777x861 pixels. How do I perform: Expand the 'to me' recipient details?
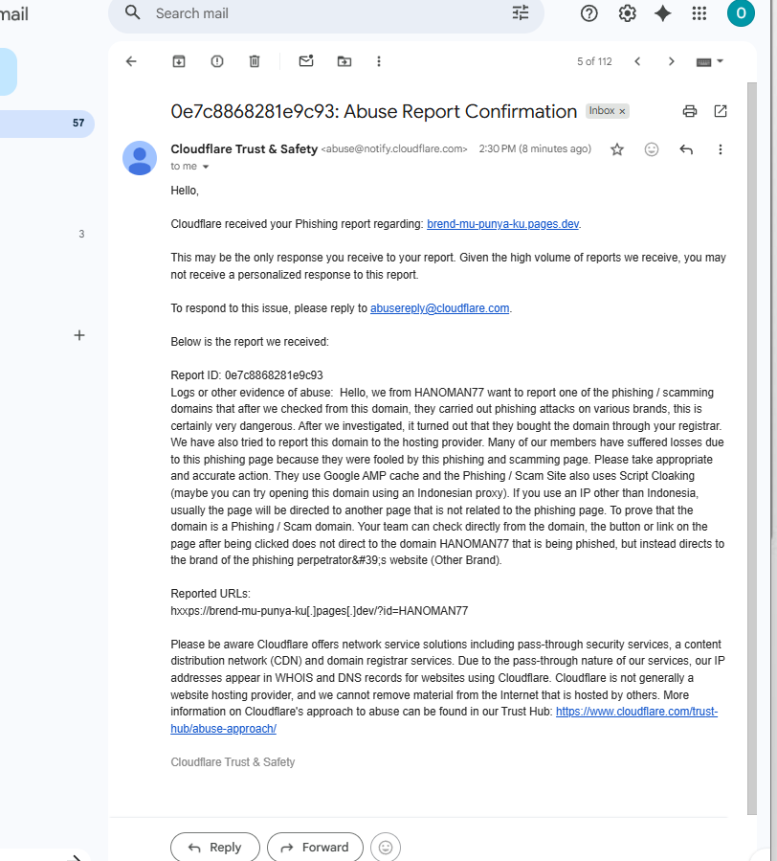click(x=206, y=167)
